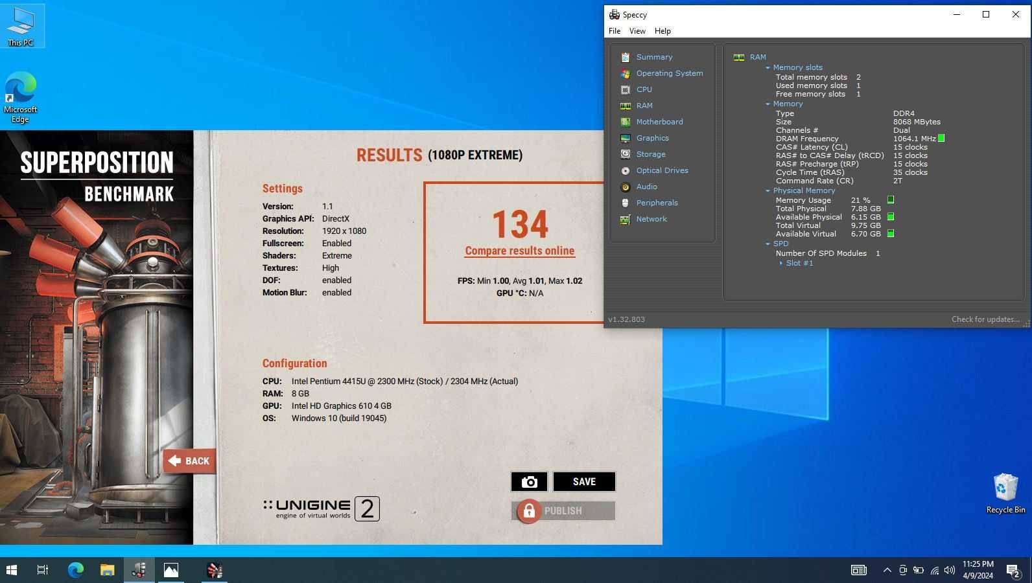Screen dimensions: 1032x583
Task: Show hidden system tray icons
Action: tap(887, 570)
